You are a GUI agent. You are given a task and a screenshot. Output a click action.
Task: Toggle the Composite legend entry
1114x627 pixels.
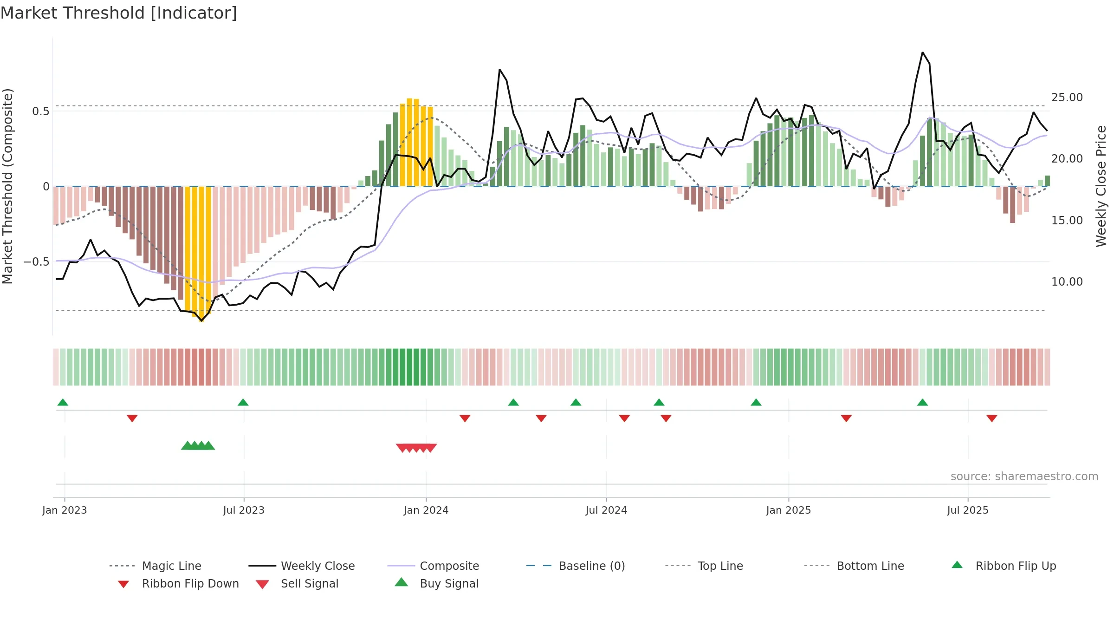[433, 566]
